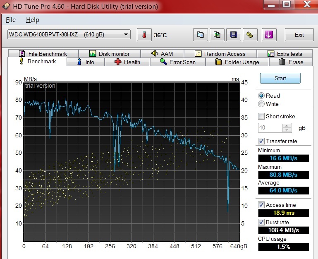Click the Exit button

(299, 35)
